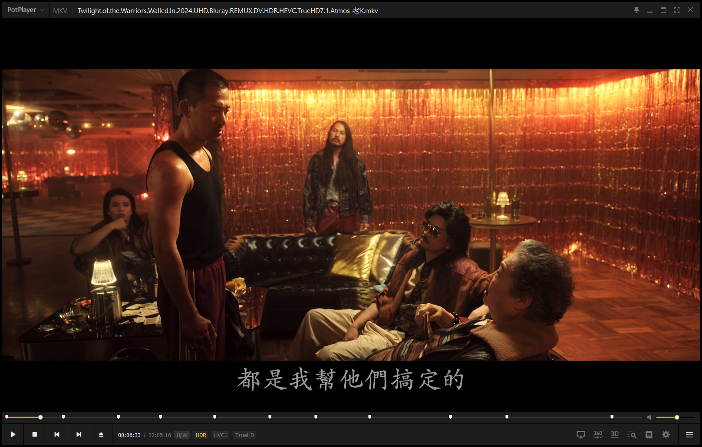Open the chapter search list icon
Screen dimensions: 702x447
pos(632,434)
